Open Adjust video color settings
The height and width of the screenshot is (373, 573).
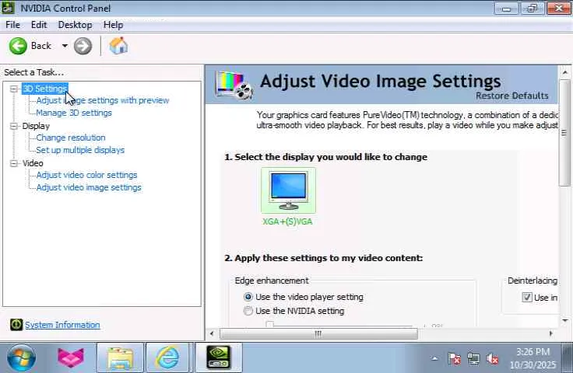point(87,175)
